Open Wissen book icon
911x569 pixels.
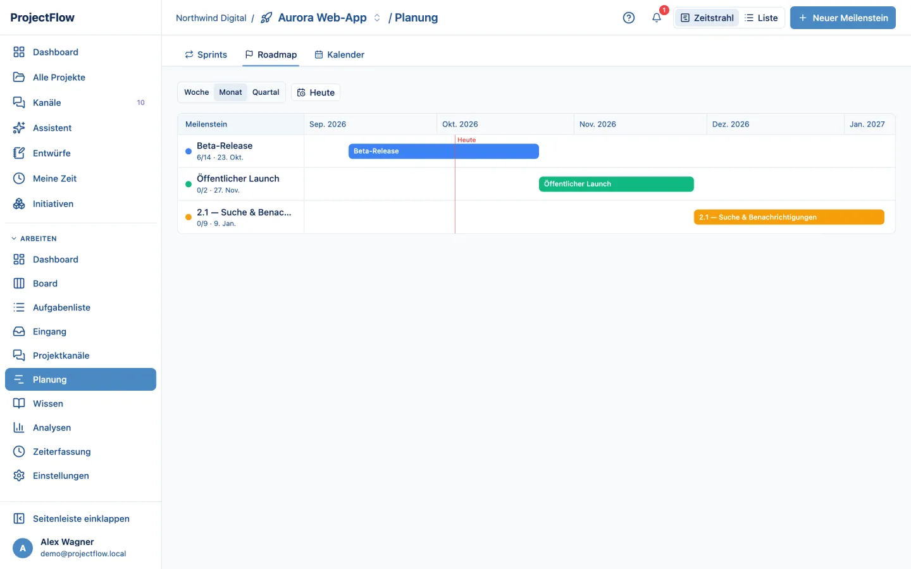click(x=19, y=403)
